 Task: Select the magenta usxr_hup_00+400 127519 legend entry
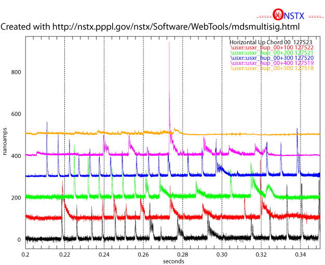pos(272,63)
